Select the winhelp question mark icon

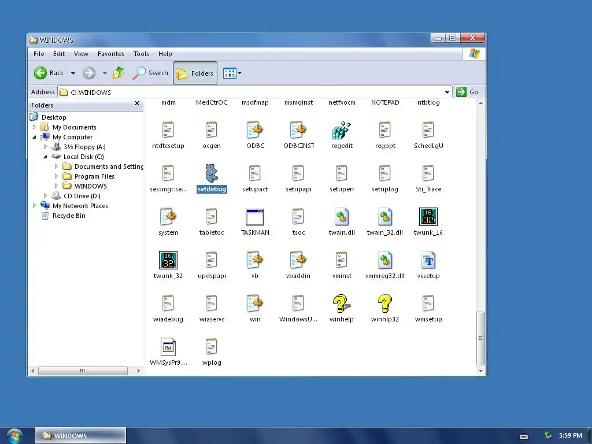click(341, 304)
